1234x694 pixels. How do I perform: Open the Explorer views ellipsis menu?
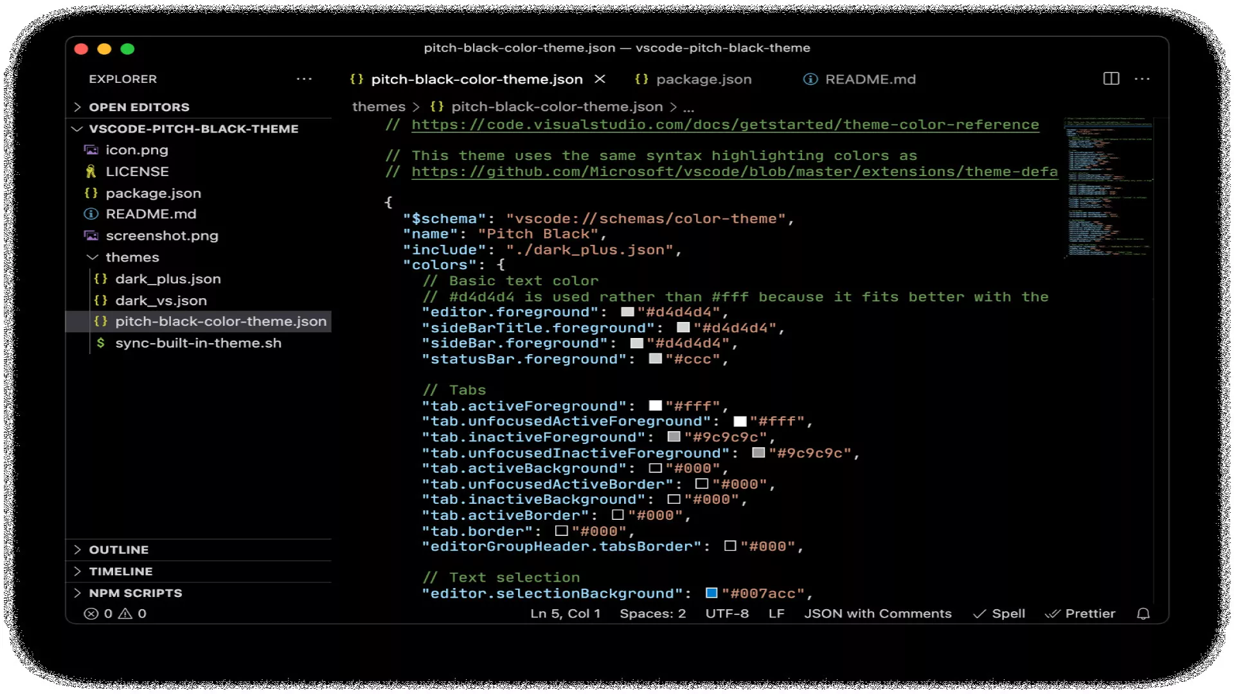tap(304, 78)
